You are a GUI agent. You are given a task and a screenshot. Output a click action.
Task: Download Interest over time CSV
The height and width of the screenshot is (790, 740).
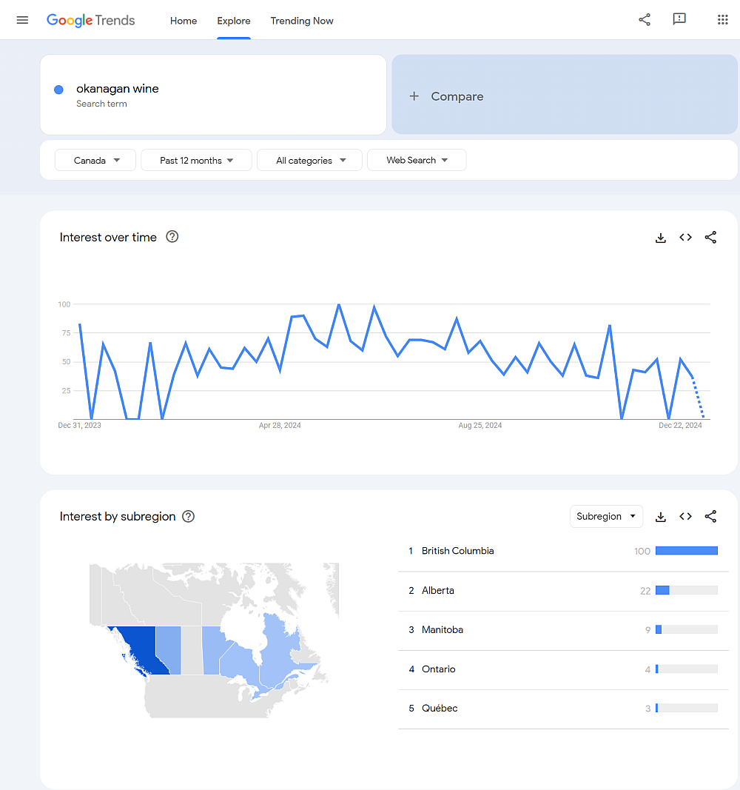point(661,238)
